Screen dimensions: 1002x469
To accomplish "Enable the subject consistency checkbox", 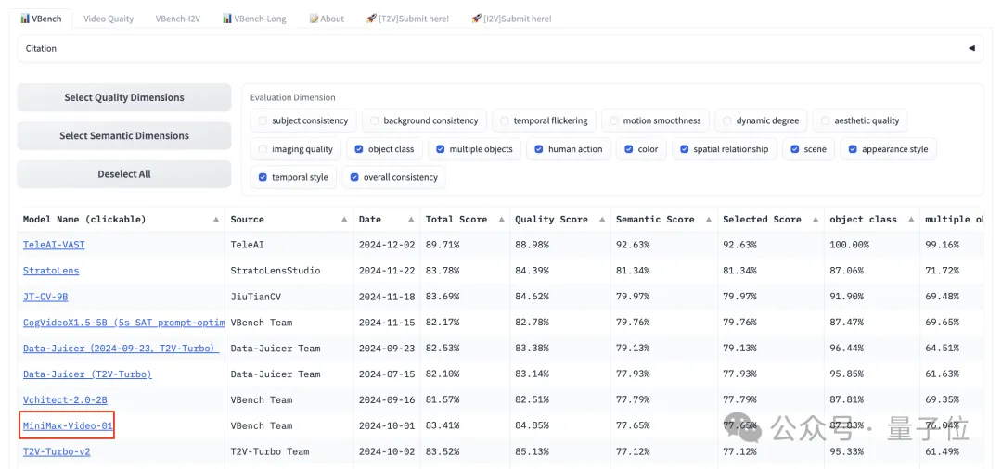I will pyautogui.click(x=263, y=120).
